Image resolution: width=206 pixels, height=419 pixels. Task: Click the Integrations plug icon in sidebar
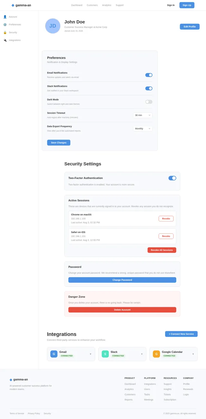[5, 40]
